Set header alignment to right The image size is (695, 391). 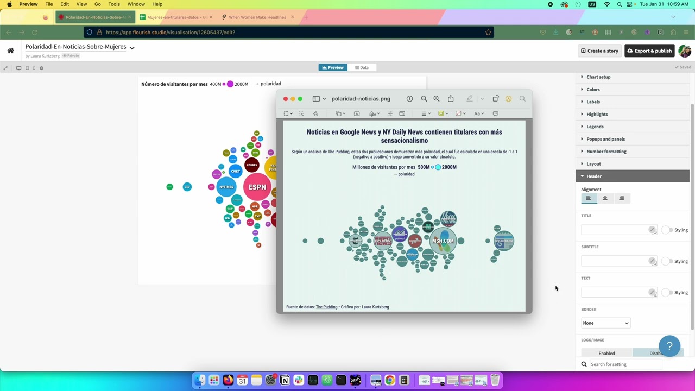pyautogui.click(x=622, y=198)
